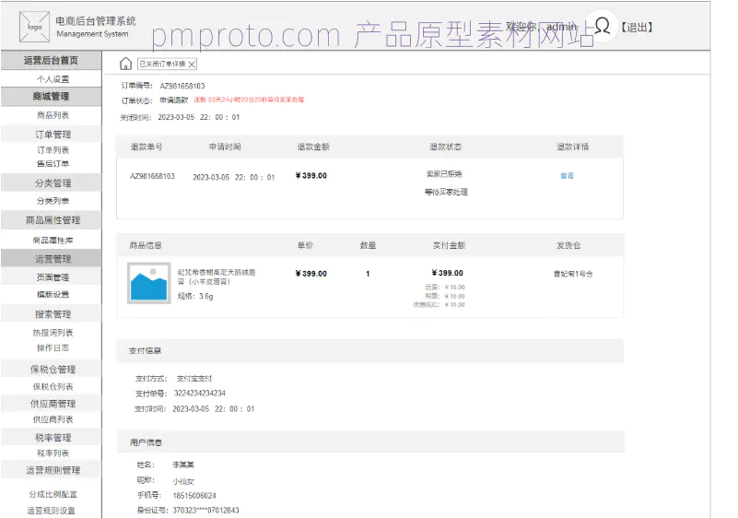
Task: Open 运营后台首页 in the sidebar
Action: coord(52,61)
